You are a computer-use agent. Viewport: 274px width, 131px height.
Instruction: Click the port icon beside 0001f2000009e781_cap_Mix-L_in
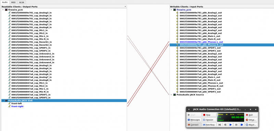coord(9,36)
